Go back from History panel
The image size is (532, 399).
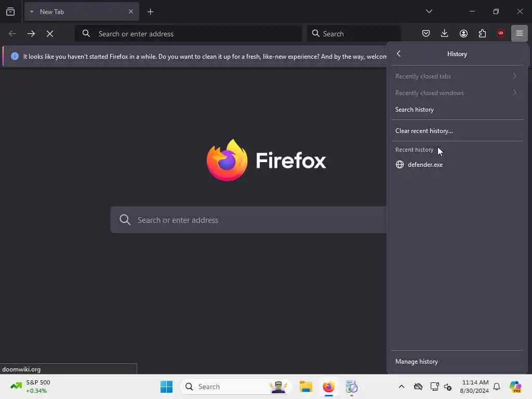(x=399, y=54)
